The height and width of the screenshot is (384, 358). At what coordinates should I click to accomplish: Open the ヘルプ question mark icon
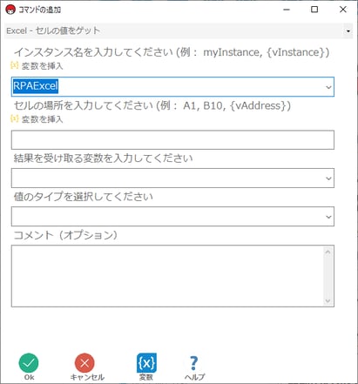[194, 363]
